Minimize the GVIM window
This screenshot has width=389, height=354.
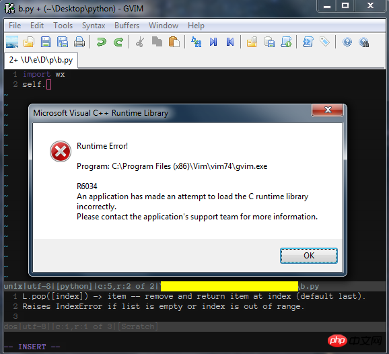[x=326, y=6]
